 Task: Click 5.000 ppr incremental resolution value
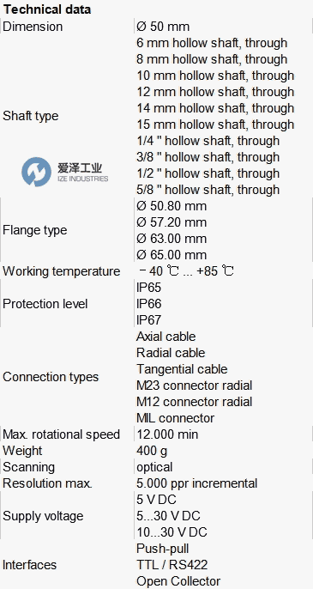[x=196, y=483]
